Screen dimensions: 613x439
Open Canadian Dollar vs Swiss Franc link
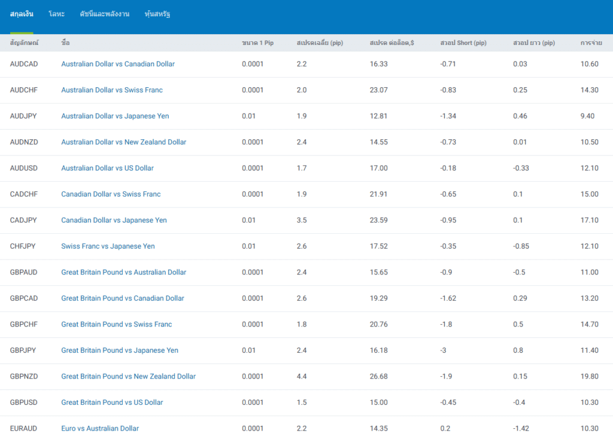coord(111,194)
